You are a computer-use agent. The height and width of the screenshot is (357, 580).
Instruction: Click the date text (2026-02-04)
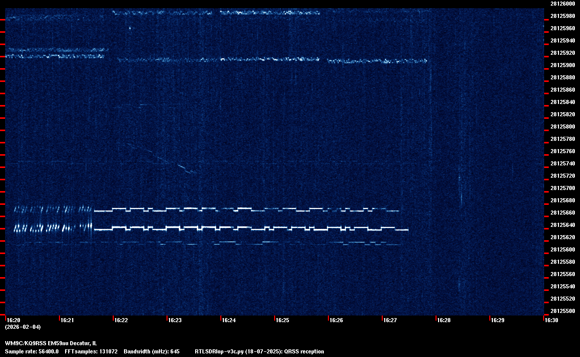[x=23, y=327]
